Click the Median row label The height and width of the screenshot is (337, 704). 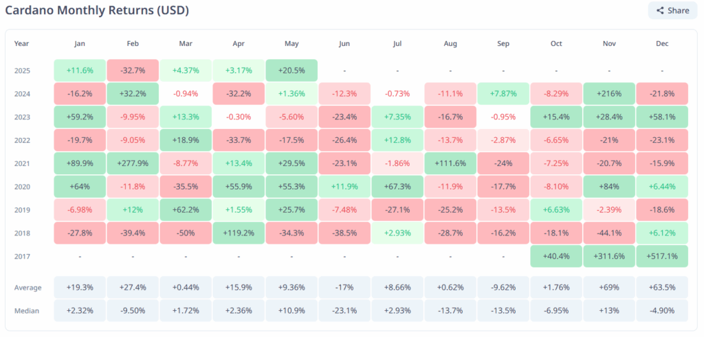[x=27, y=310]
